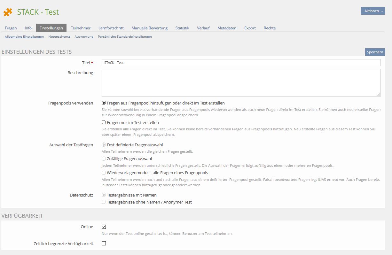Viewport: 392px width, 255px height.
Task: Open Persönliche Standardeinstellungen sub-tab
Action: [x=125, y=37]
